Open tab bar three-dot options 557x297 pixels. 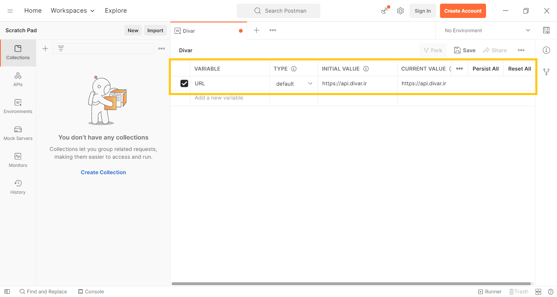pos(273,30)
